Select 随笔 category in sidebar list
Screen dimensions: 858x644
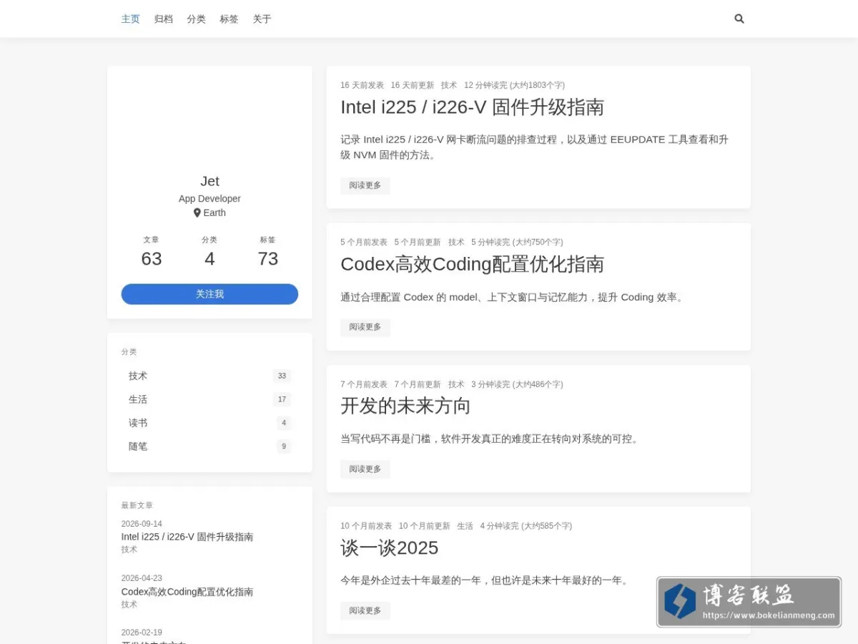(x=209, y=447)
